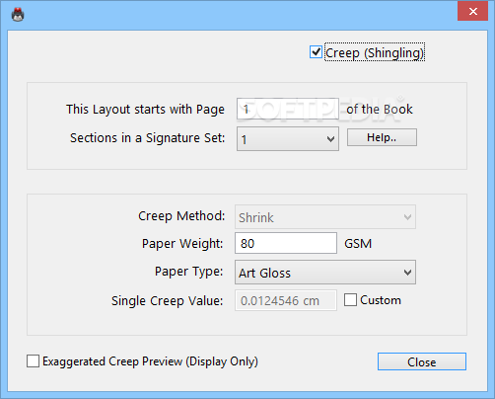Click the application icon in the title bar

tap(18, 15)
